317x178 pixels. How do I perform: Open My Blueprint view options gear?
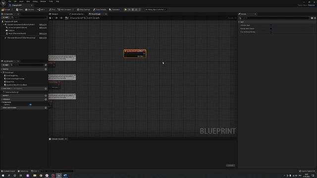46,65
